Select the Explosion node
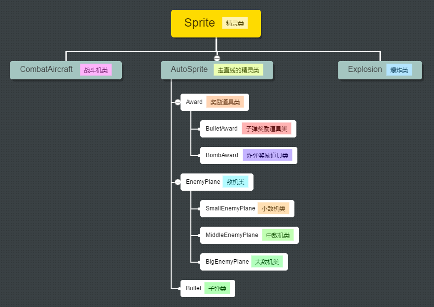The height and width of the screenshot is (307, 434). tap(364, 70)
